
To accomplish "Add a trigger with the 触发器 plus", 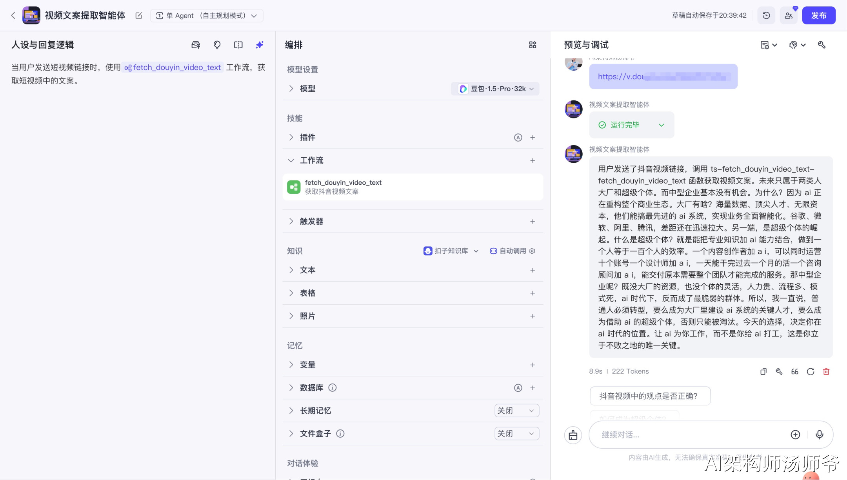I will [x=533, y=222].
